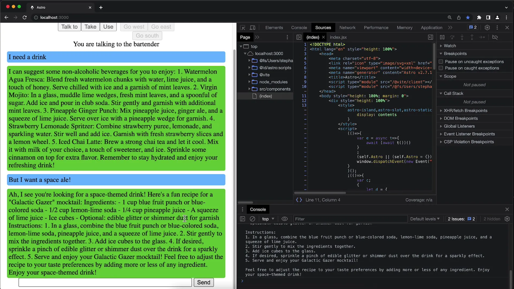Click the Step icon in debugger toolbar
The width and height of the screenshot is (514, 289).
pos(482,37)
